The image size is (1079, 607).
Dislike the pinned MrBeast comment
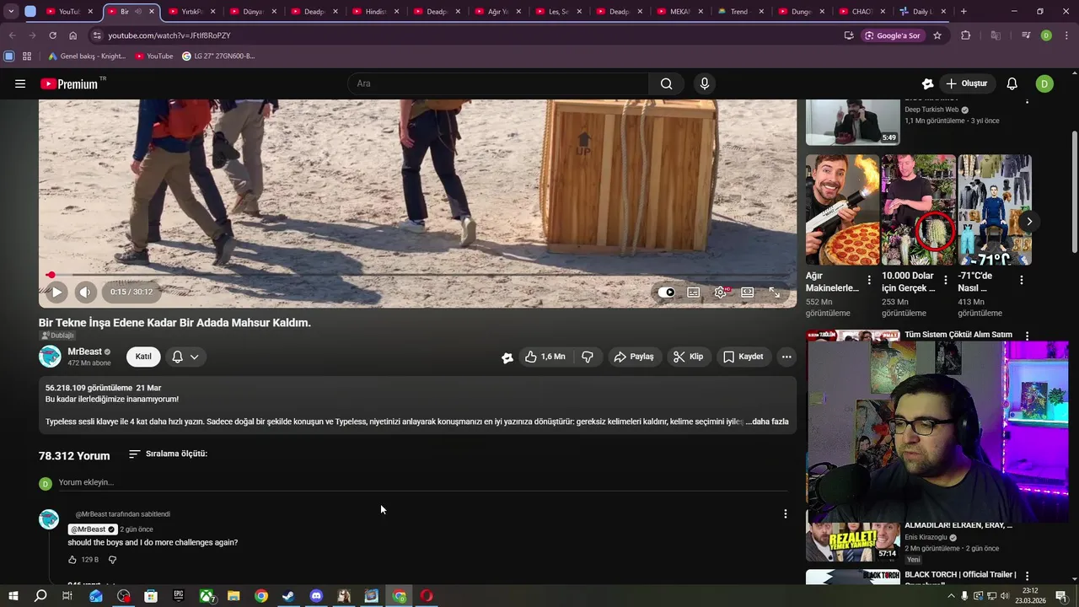point(112,560)
